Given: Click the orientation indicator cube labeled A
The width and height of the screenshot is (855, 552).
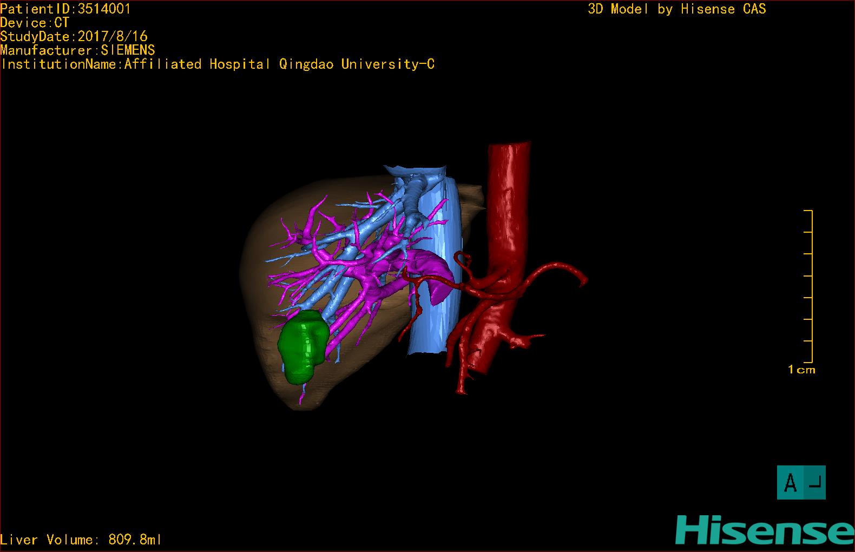Looking at the screenshot, I should pos(801,482).
